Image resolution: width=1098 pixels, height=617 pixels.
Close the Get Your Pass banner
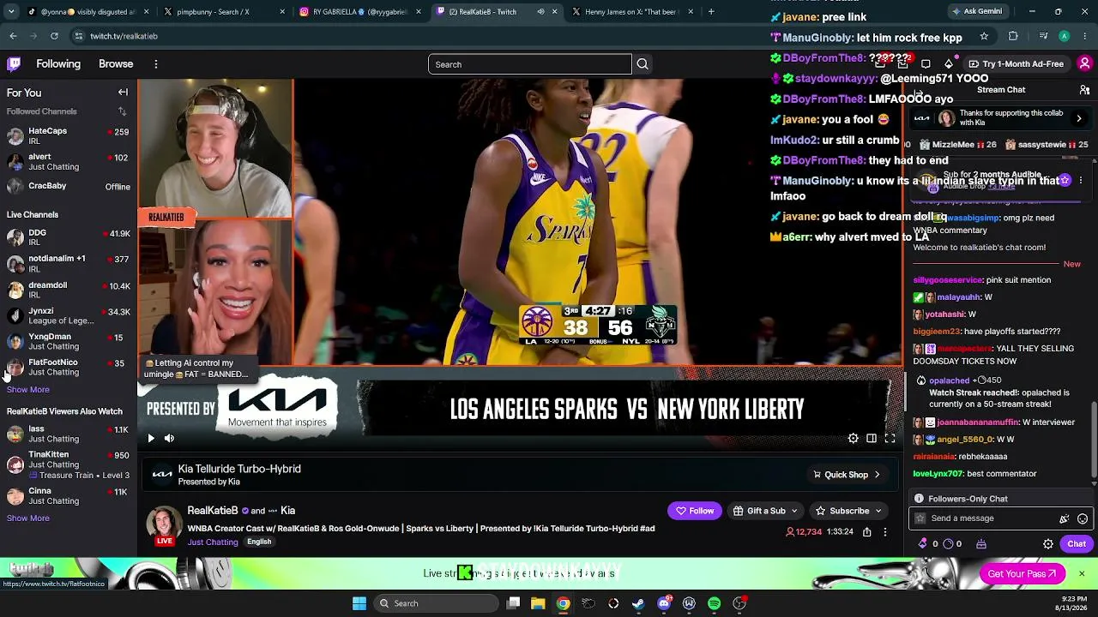(x=1082, y=573)
